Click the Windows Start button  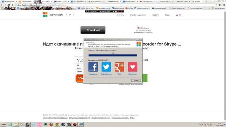[x=3, y=125]
